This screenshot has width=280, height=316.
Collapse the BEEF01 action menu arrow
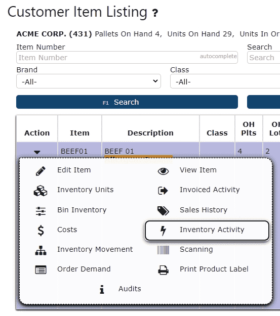37,152
